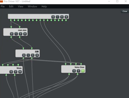
Task: Select the men xian node title
Action: (22, 30)
